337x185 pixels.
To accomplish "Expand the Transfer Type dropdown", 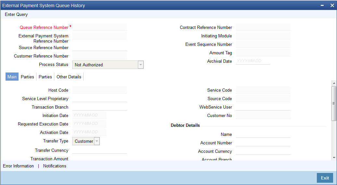I will click(86, 141).
